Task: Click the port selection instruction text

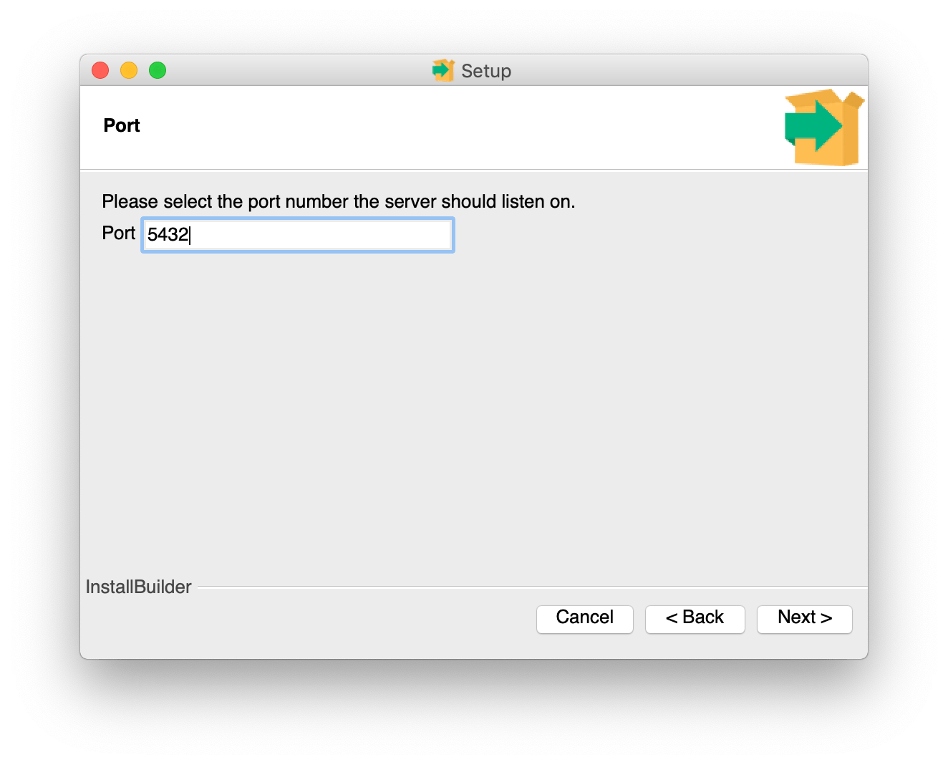Action: coord(339,201)
